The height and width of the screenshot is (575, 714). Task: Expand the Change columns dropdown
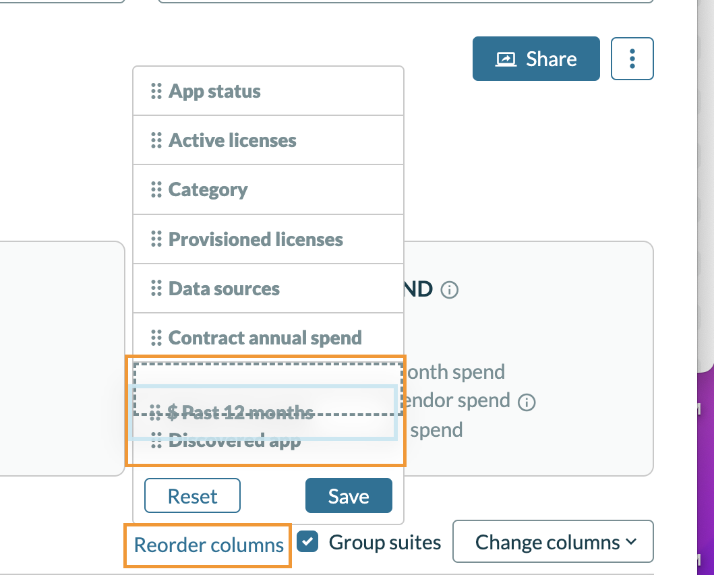553,542
